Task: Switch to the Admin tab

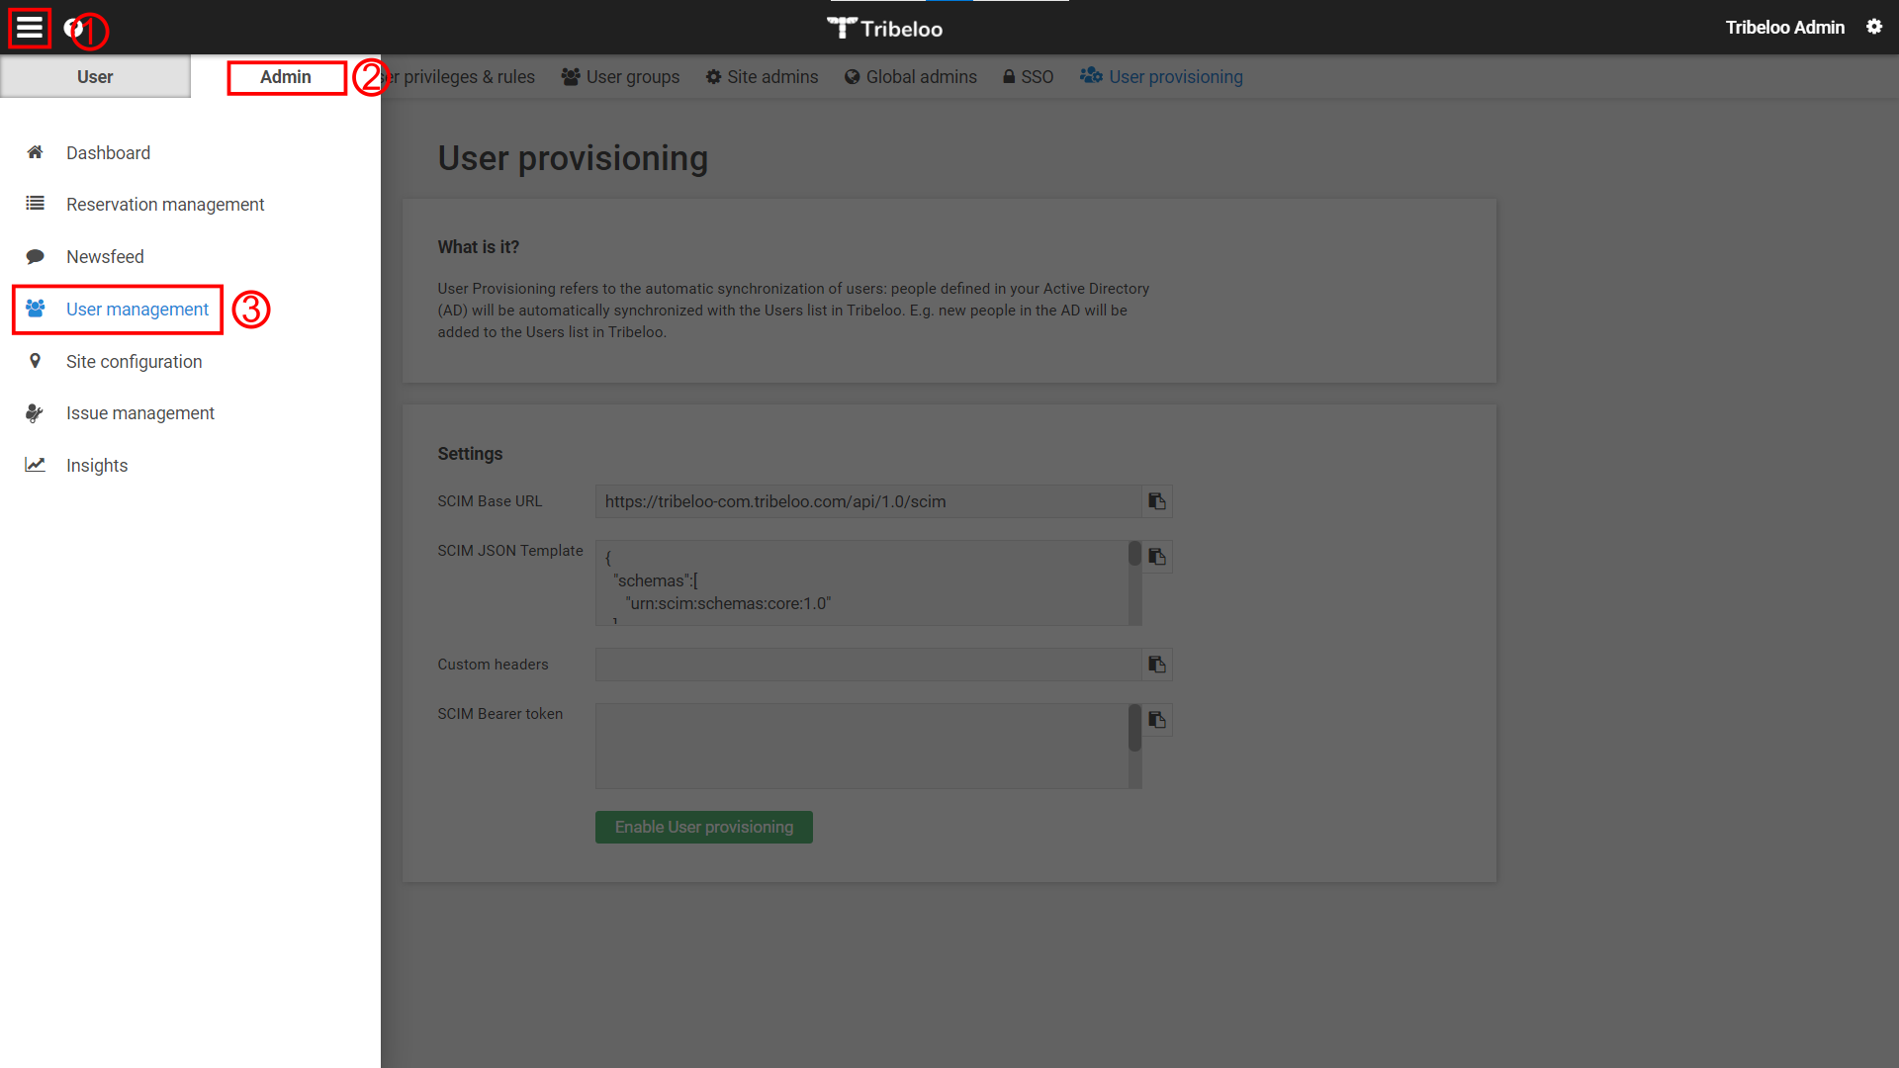Action: click(x=284, y=75)
